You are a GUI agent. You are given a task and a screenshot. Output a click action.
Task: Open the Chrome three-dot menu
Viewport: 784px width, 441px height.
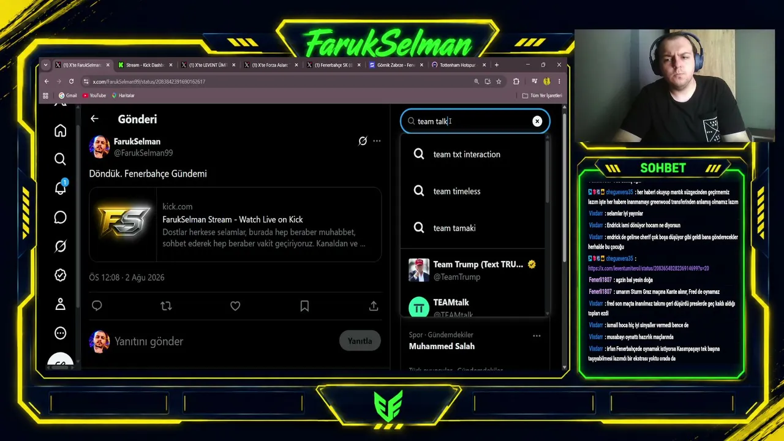[559, 81]
